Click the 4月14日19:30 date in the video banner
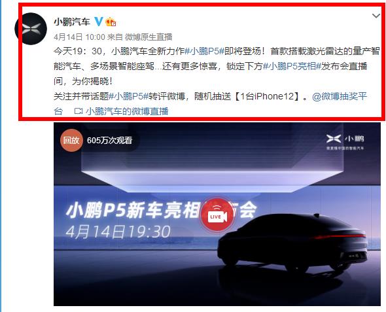 point(118,232)
